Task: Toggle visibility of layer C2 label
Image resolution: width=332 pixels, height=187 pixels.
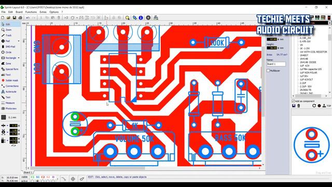Action: coord(43,177)
